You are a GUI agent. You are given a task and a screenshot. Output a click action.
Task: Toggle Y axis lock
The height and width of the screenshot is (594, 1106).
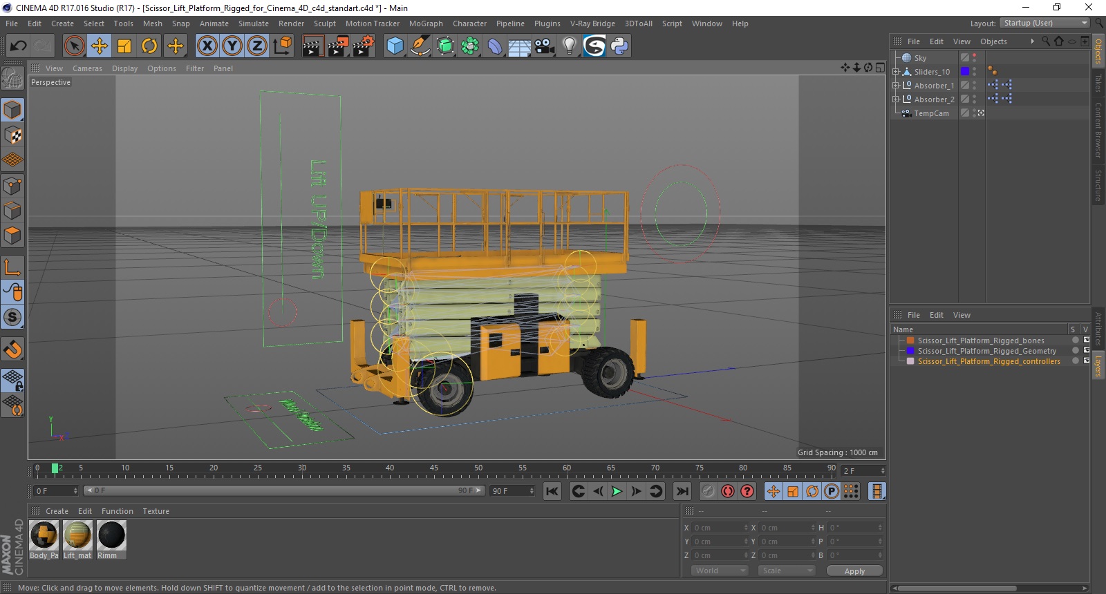click(232, 46)
